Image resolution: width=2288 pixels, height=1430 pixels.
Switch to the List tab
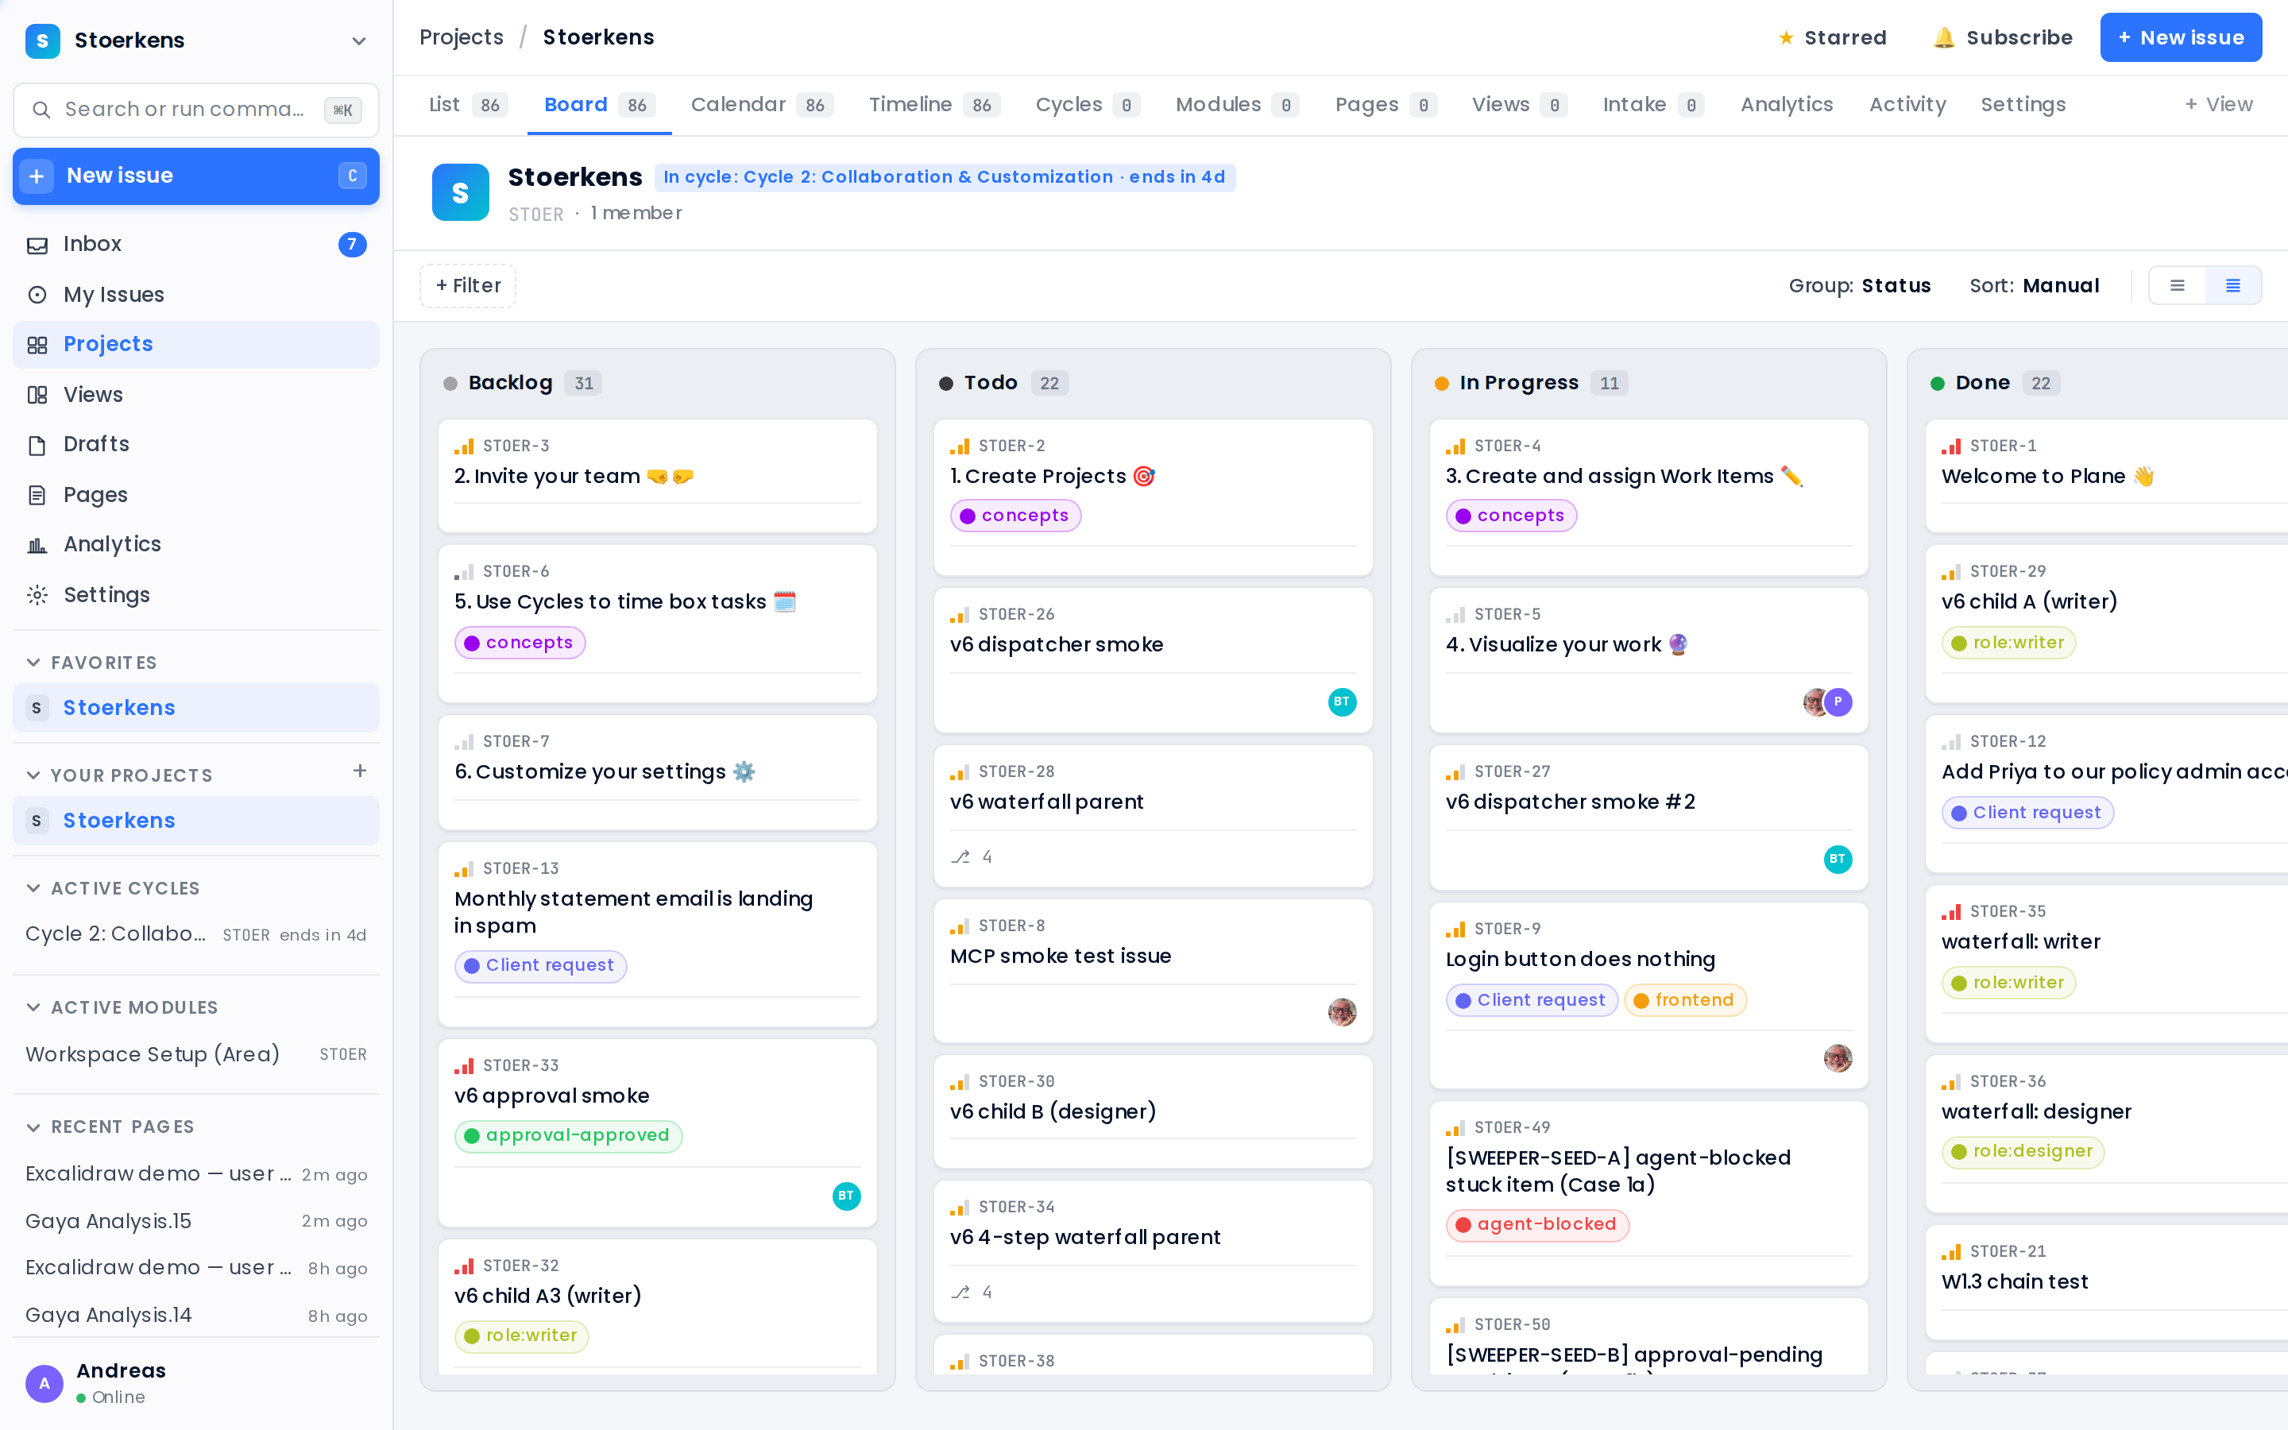(x=467, y=105)
